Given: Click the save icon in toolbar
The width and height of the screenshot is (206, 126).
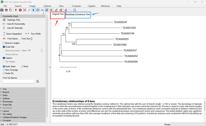Looking at the screenshot, I should [2, 10].
